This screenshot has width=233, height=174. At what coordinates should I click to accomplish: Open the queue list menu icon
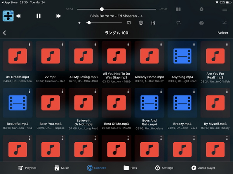(x=224, y=9)
